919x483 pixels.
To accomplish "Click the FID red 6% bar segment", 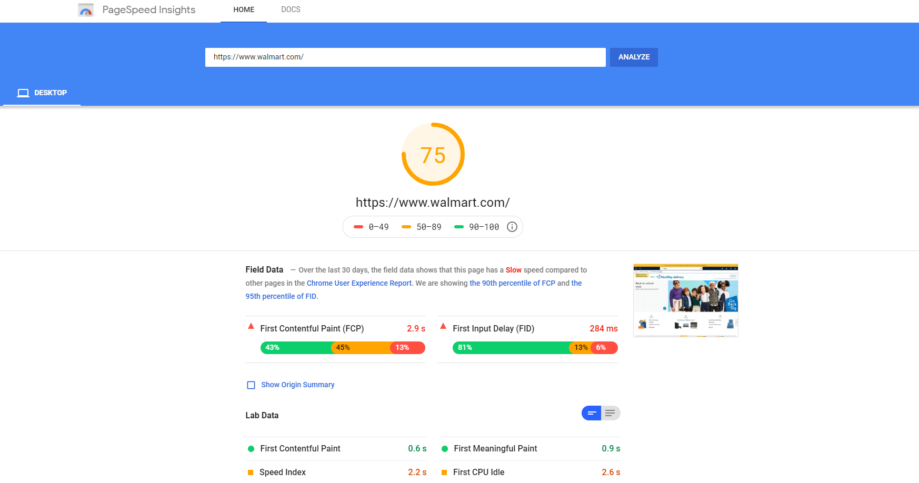I will tap(604, 348).
